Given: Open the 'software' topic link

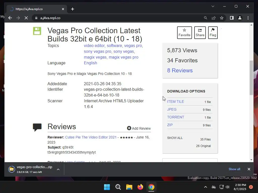Looking at the screenshot, I should click(x=114, y=46).
